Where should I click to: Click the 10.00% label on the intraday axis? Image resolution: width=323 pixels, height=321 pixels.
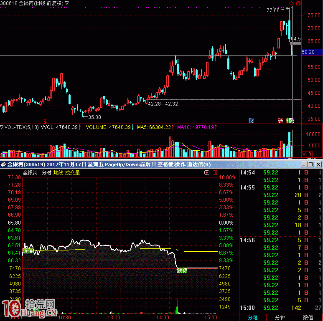tap(227, 177)
